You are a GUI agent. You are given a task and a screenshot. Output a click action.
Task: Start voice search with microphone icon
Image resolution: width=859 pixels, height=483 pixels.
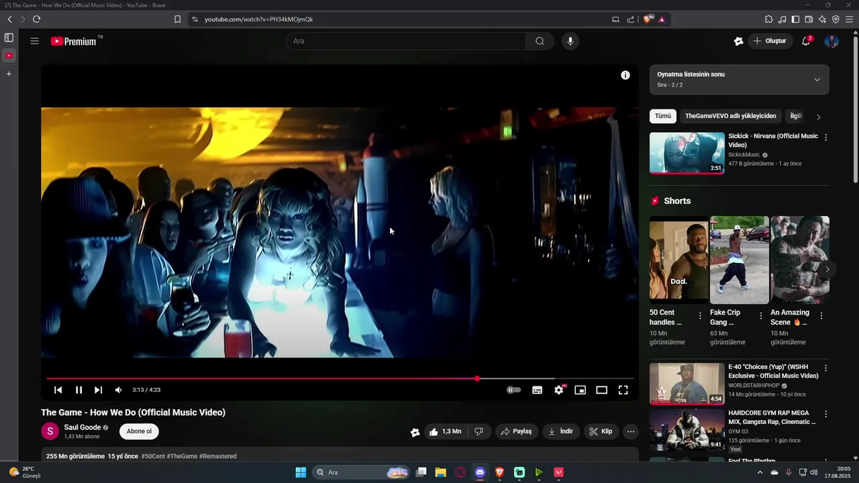(570, 41)
